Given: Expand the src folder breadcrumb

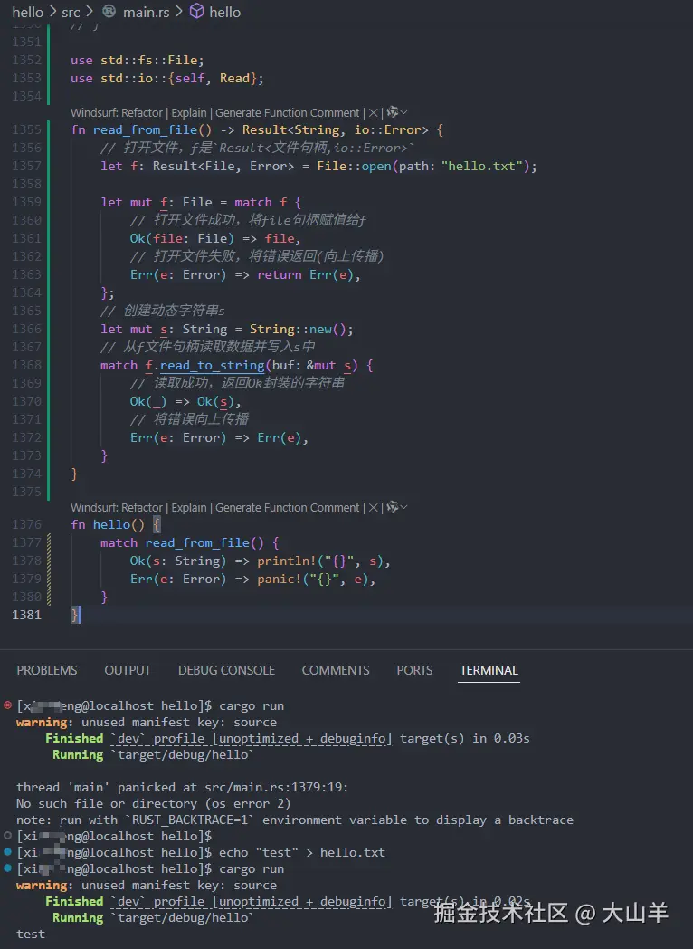Looking at the screenshot, I should [71, 12].
